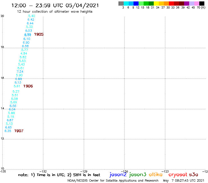Click the 5.90 wave height value

pos(19,75)
